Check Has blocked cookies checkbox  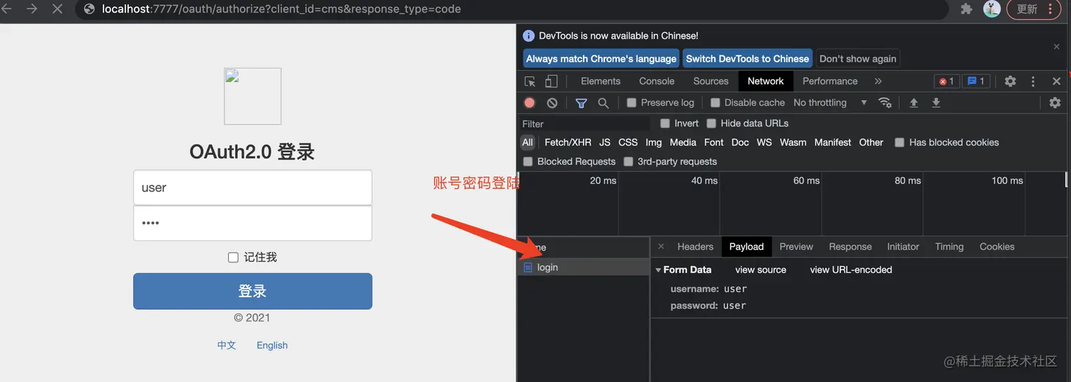click(900, 142)
